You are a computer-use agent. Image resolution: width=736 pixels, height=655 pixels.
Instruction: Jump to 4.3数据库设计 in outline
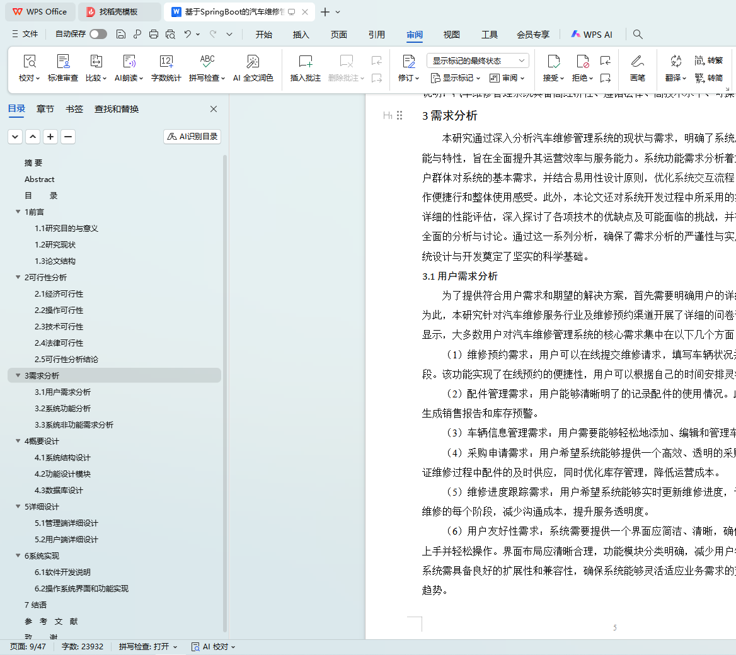tap(59, 490)
